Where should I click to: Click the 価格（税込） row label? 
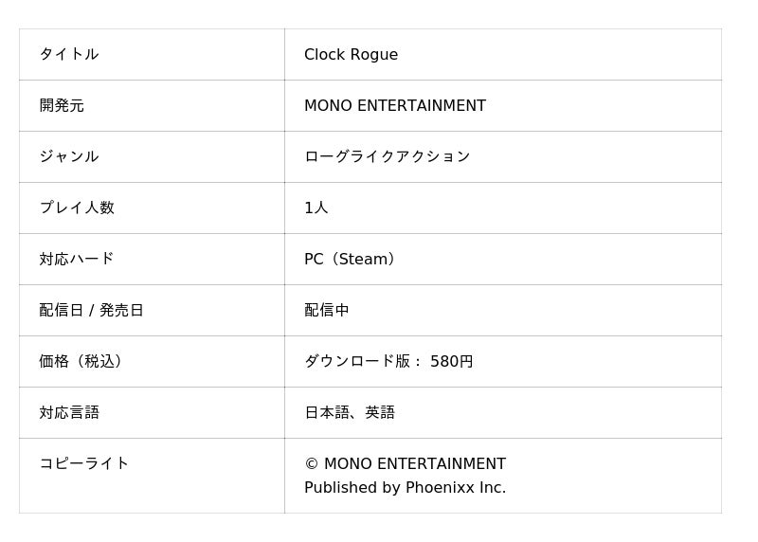[83, 361]
